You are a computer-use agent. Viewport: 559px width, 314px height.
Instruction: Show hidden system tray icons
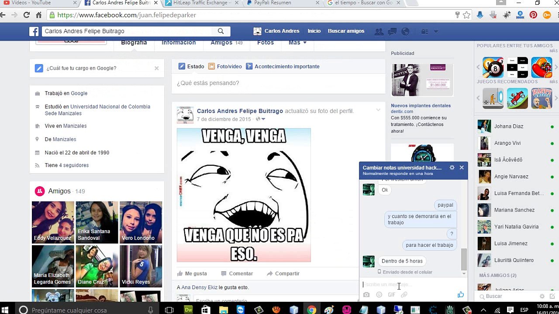(x=483, y=310)
